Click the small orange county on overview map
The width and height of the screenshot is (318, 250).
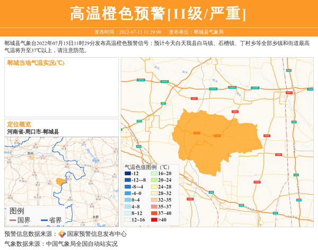[60, 182]
